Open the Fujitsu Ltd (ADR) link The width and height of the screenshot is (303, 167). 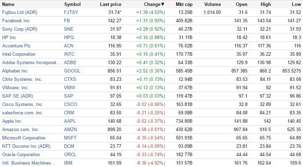pyautogui.click(x=20, y=12)
